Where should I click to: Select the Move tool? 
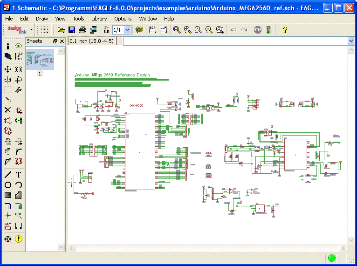click(x=8, y=69)
